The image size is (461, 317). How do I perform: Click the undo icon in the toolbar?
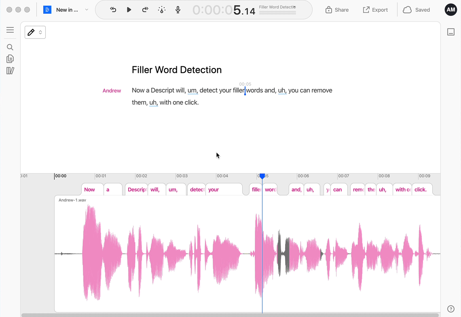click(x=113, y=9)
